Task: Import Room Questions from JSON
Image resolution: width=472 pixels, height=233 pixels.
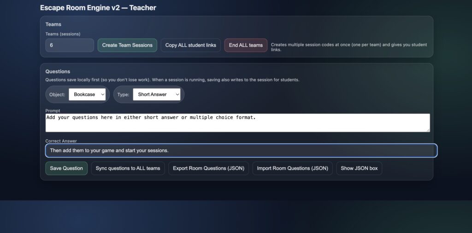Action: click(292, 168)
